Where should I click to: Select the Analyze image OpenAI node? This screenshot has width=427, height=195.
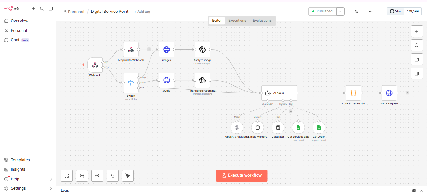[x=202, y=50]
